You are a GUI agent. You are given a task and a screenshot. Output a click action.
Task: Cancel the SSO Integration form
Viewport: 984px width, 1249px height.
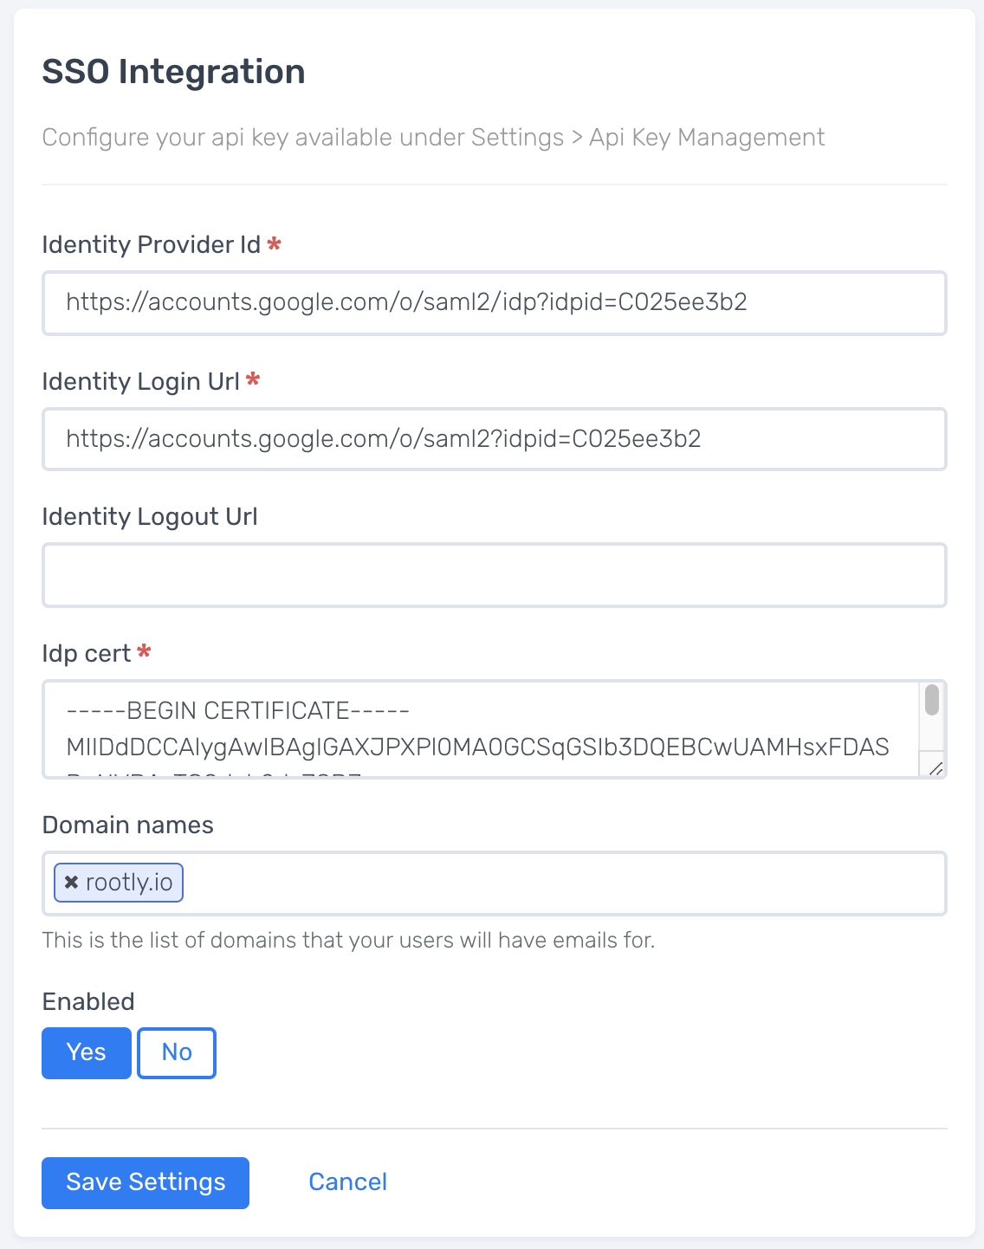pyautogui.click(x=347, y=1182)
